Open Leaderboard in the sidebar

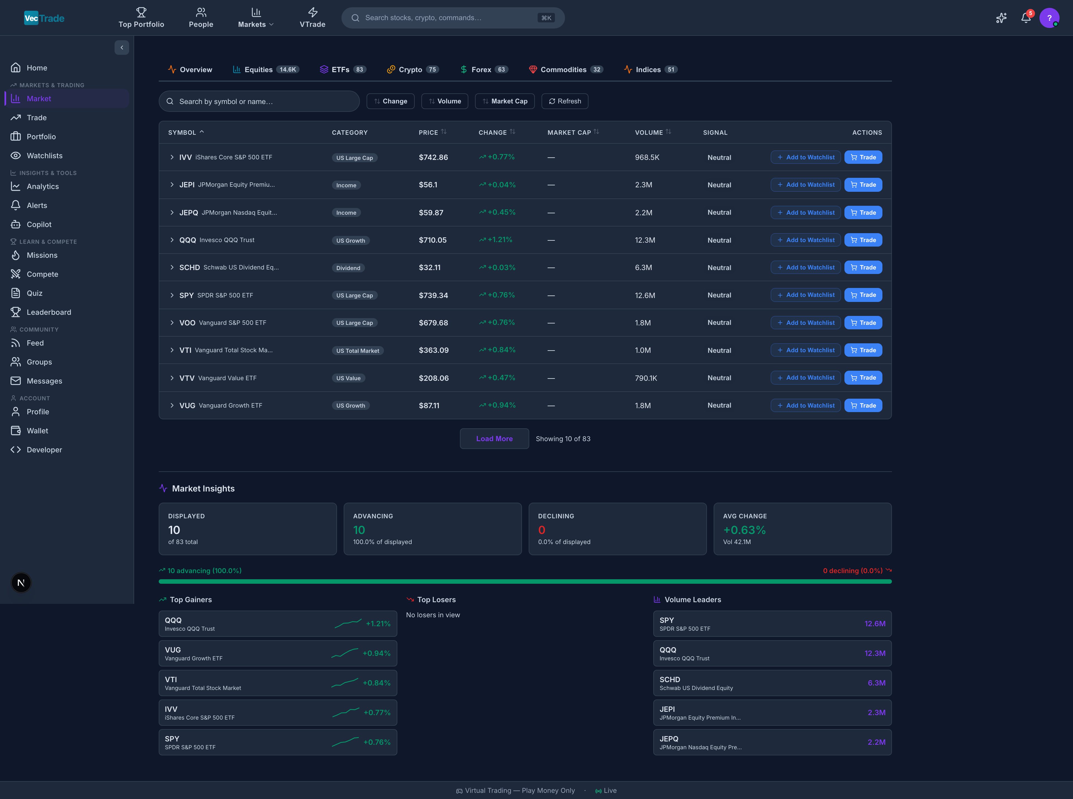pyautogui.click(x=67, y=313)
